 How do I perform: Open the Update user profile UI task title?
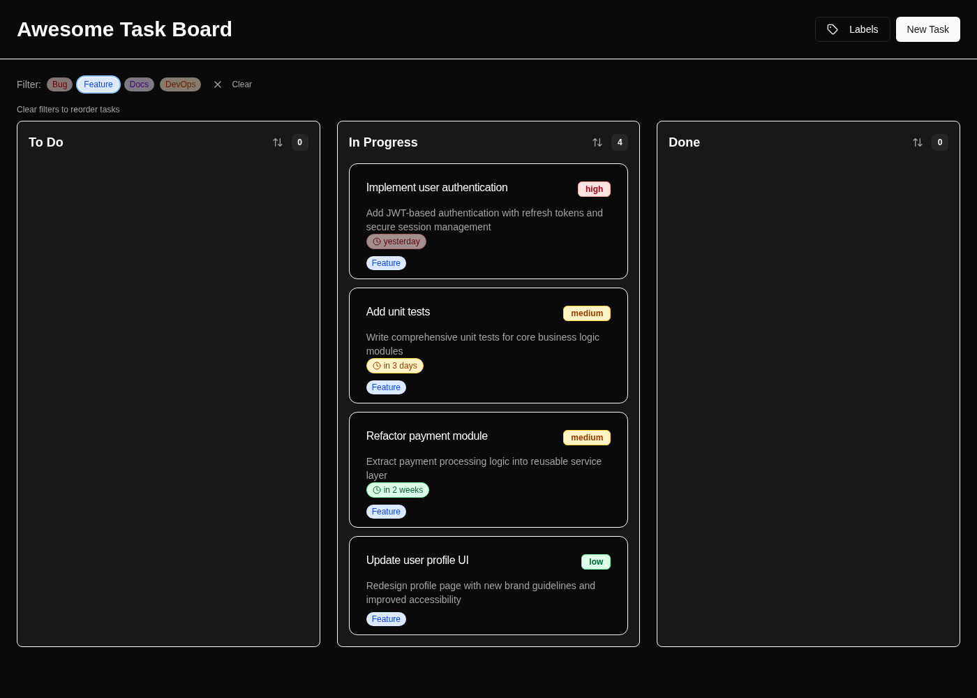[417, 560]
